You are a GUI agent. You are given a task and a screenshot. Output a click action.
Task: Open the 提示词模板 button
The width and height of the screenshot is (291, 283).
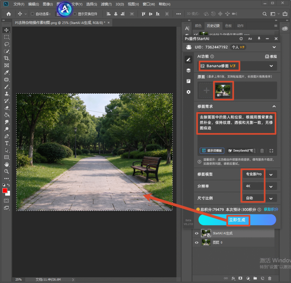tap(212, 150)
